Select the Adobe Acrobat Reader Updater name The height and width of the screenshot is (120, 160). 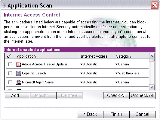click(x=45, y=64)
